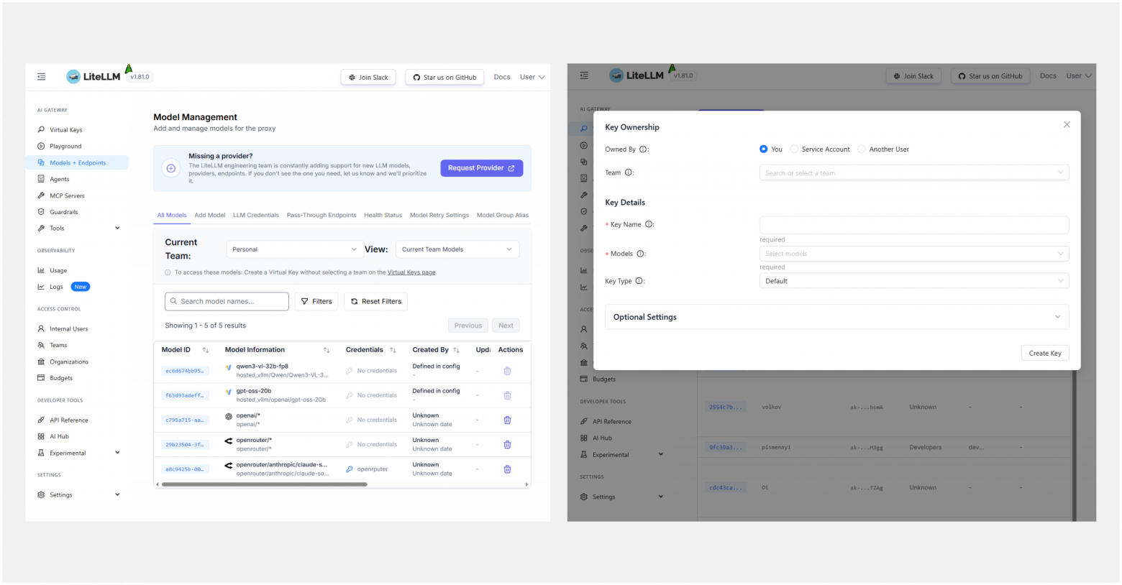Select Another User as key owner

(862, 149)
